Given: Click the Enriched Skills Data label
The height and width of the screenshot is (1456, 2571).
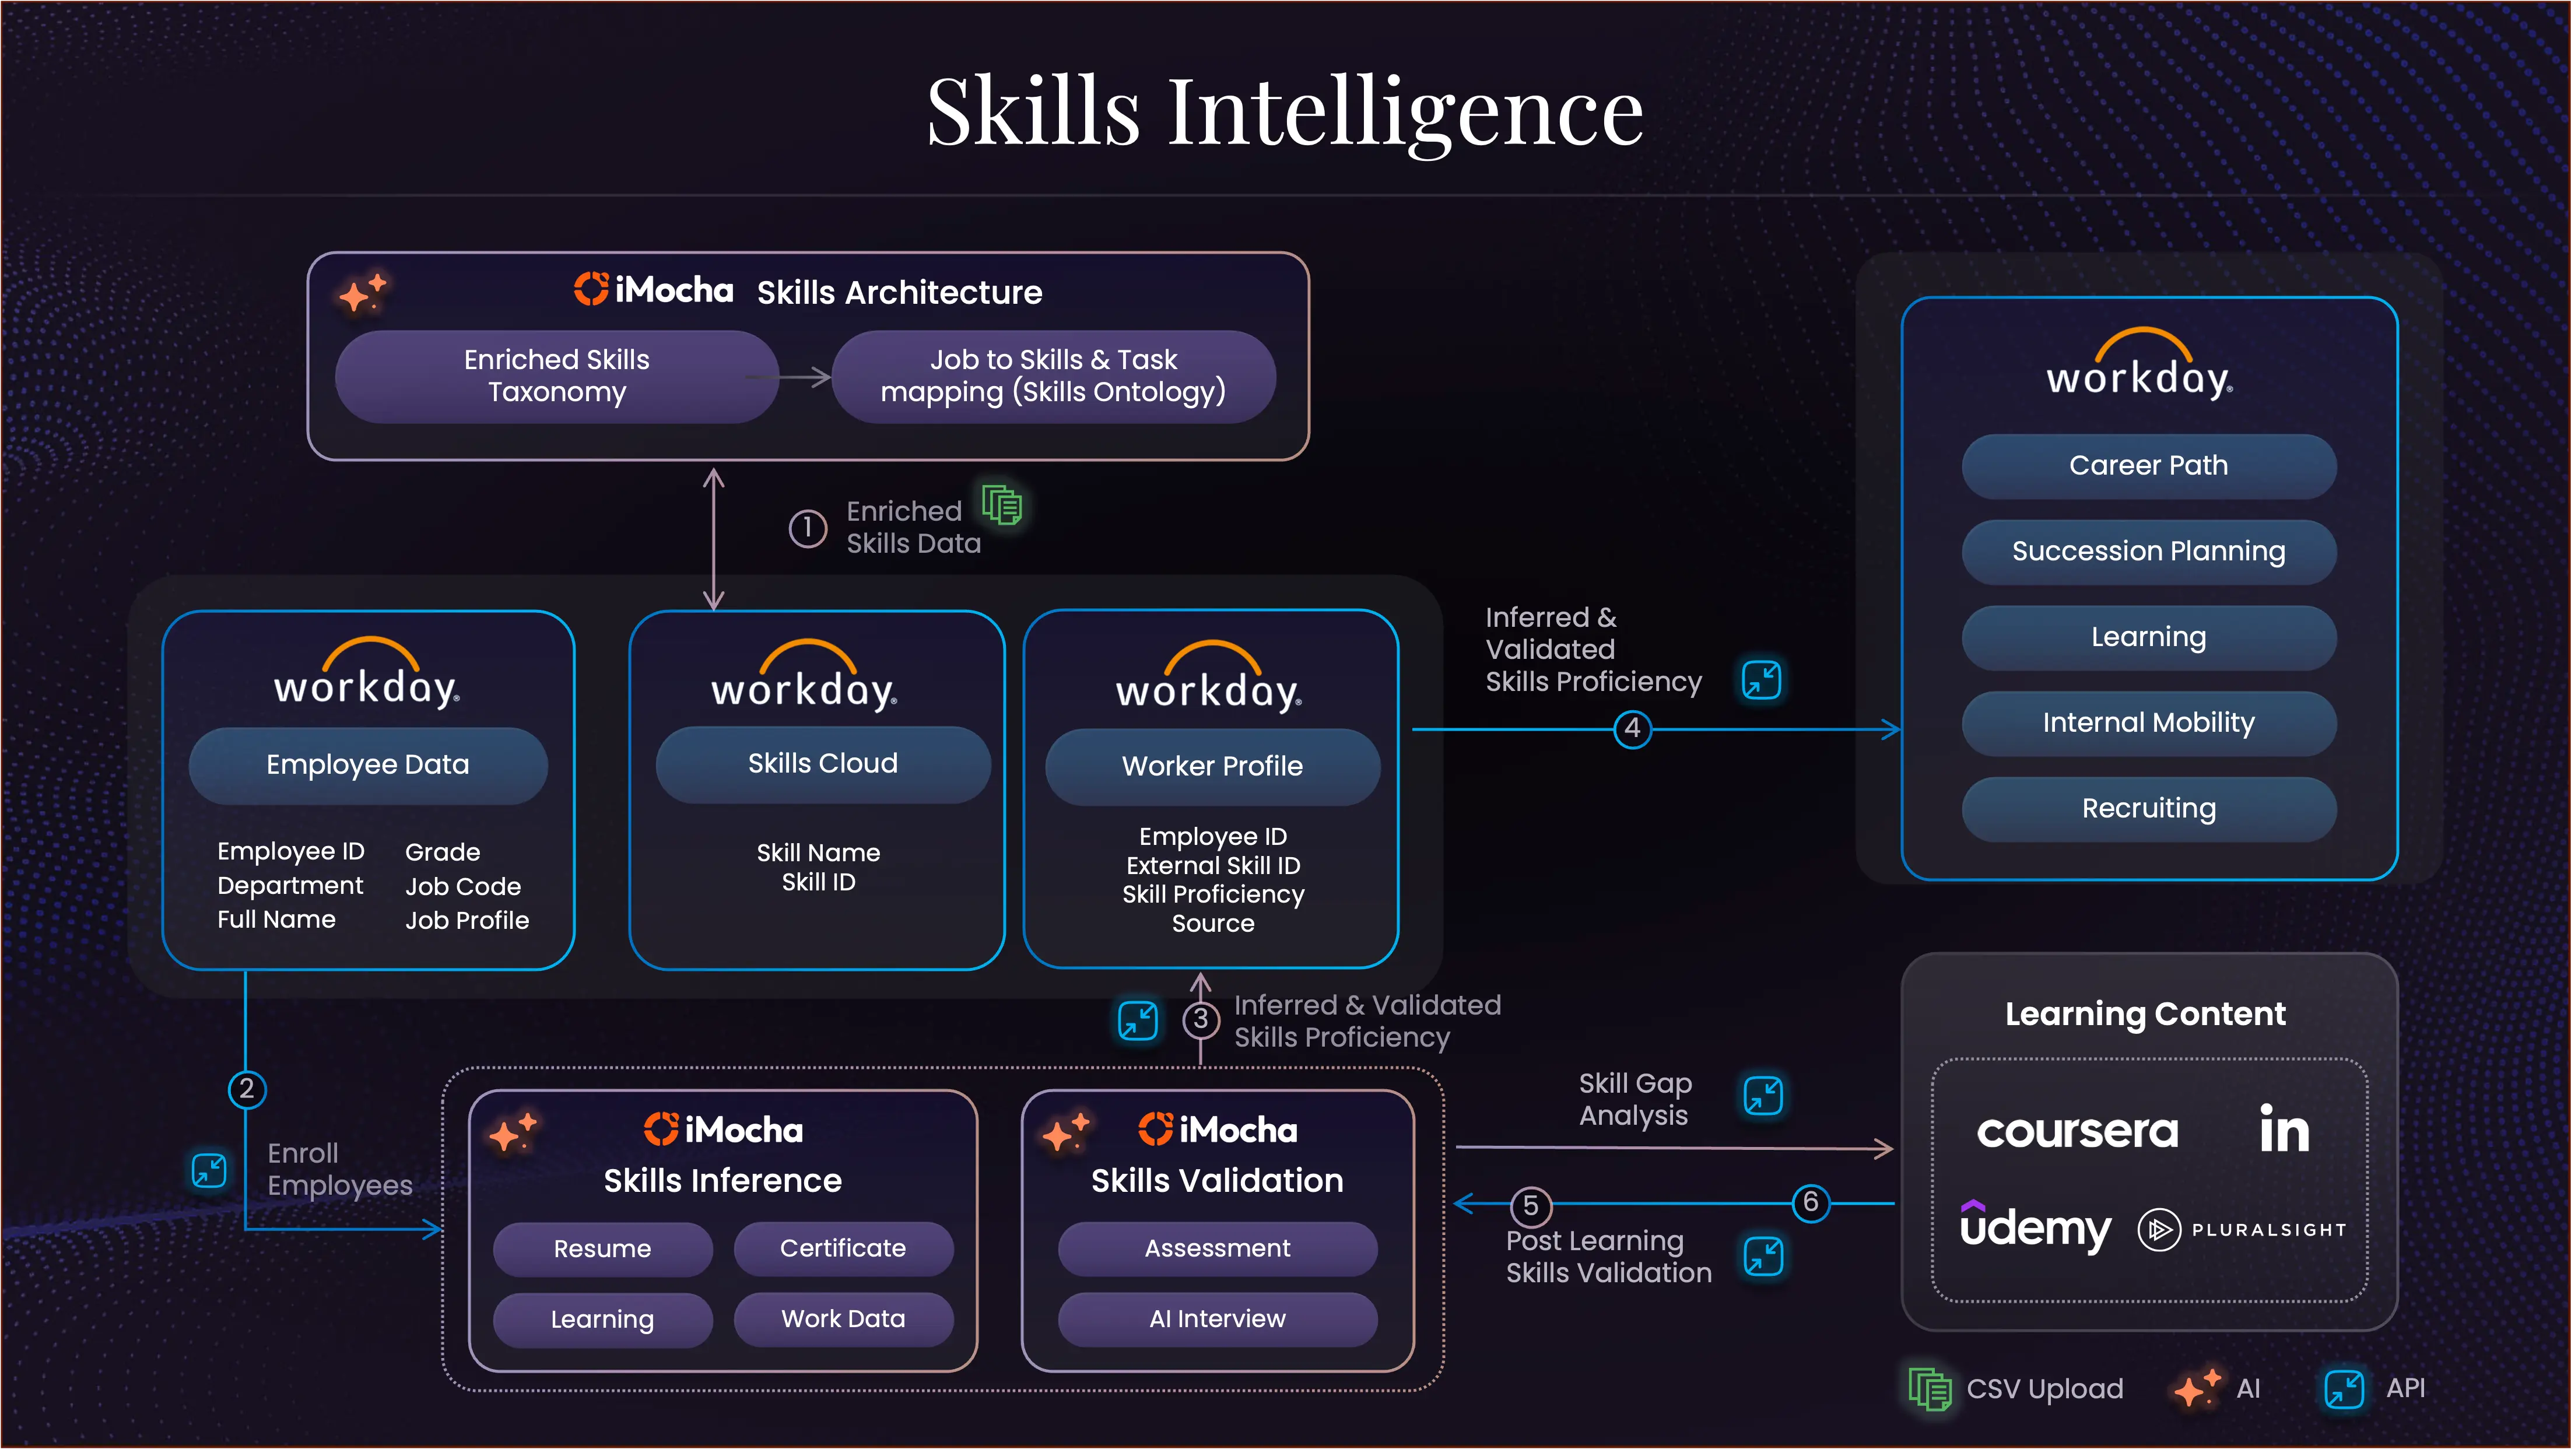Looking at the screenshot, I should [913, 528].
